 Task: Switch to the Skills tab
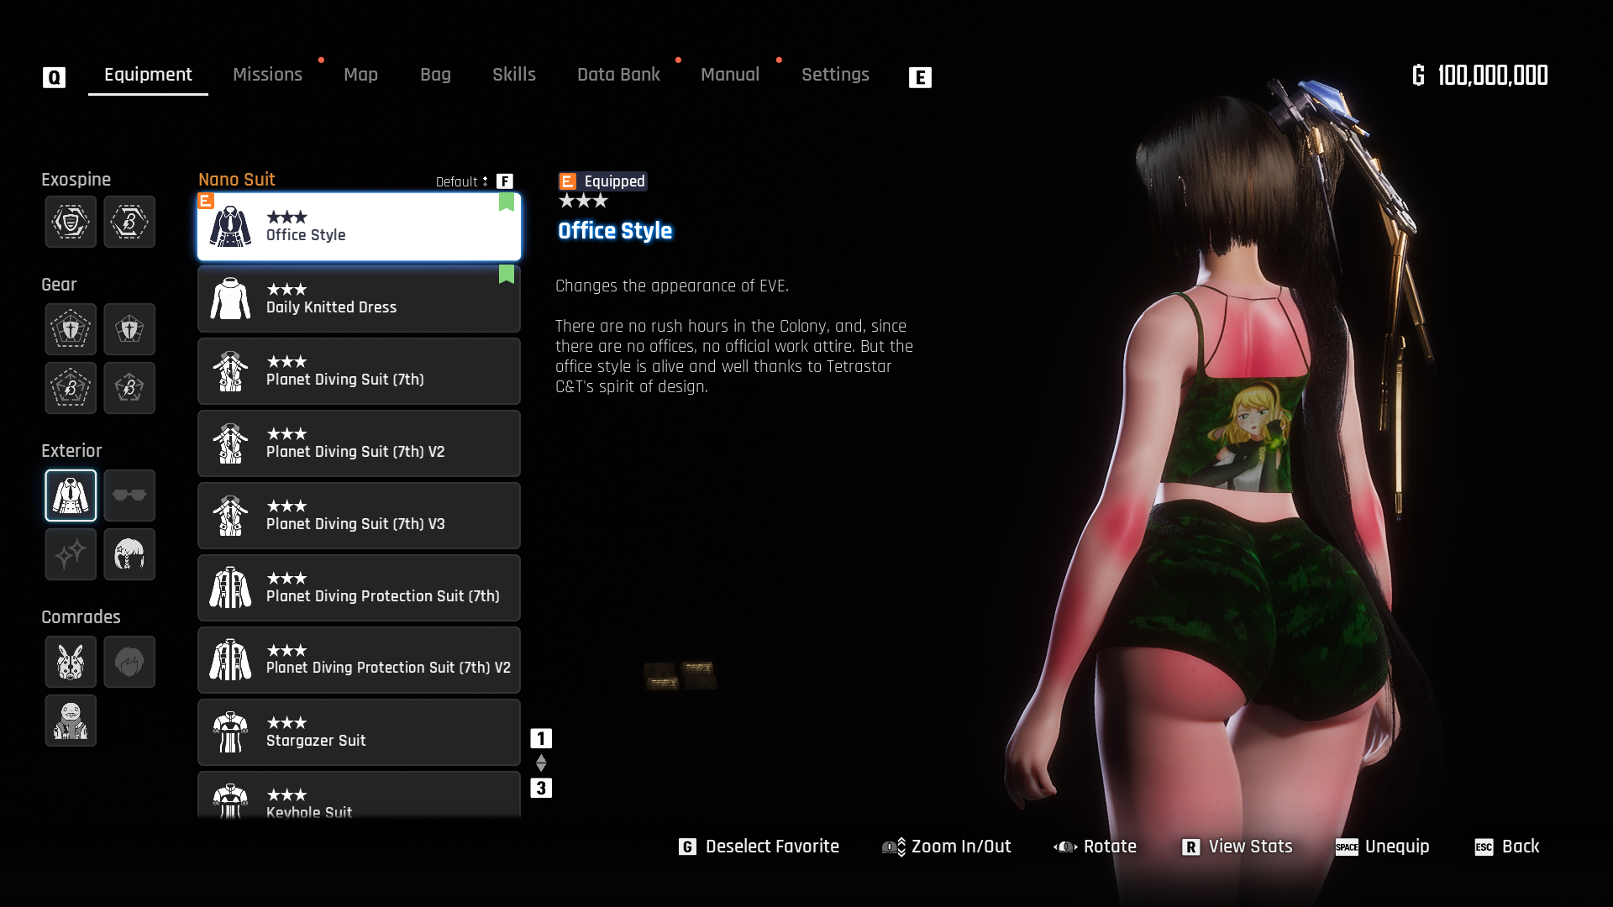click(513, 75)
